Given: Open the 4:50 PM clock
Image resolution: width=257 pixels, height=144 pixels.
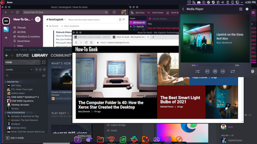Looking at the screenshot, I should point(250,2).
